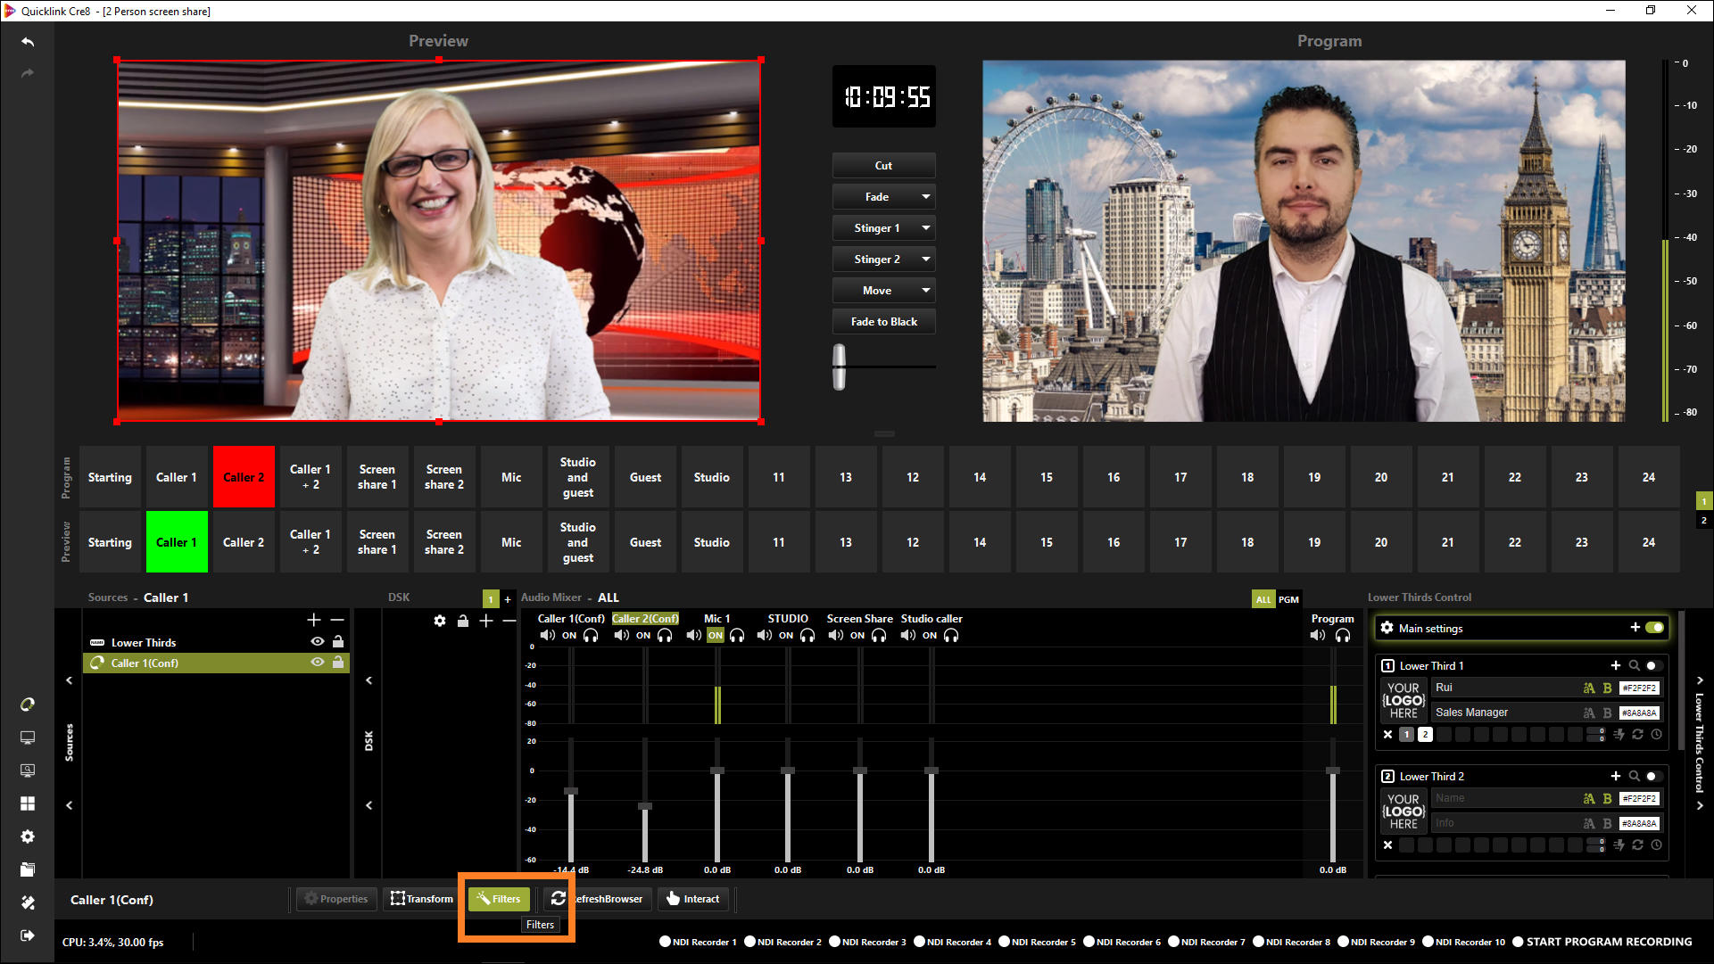Toggle visibility of Lower Thirds source
Image resolution: width=1714 pixels, height=964 pixels.
pos(317,642)
